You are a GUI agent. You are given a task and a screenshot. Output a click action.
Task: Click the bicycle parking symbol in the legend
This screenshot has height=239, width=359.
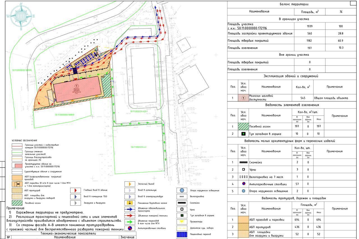tap(182, 197)
